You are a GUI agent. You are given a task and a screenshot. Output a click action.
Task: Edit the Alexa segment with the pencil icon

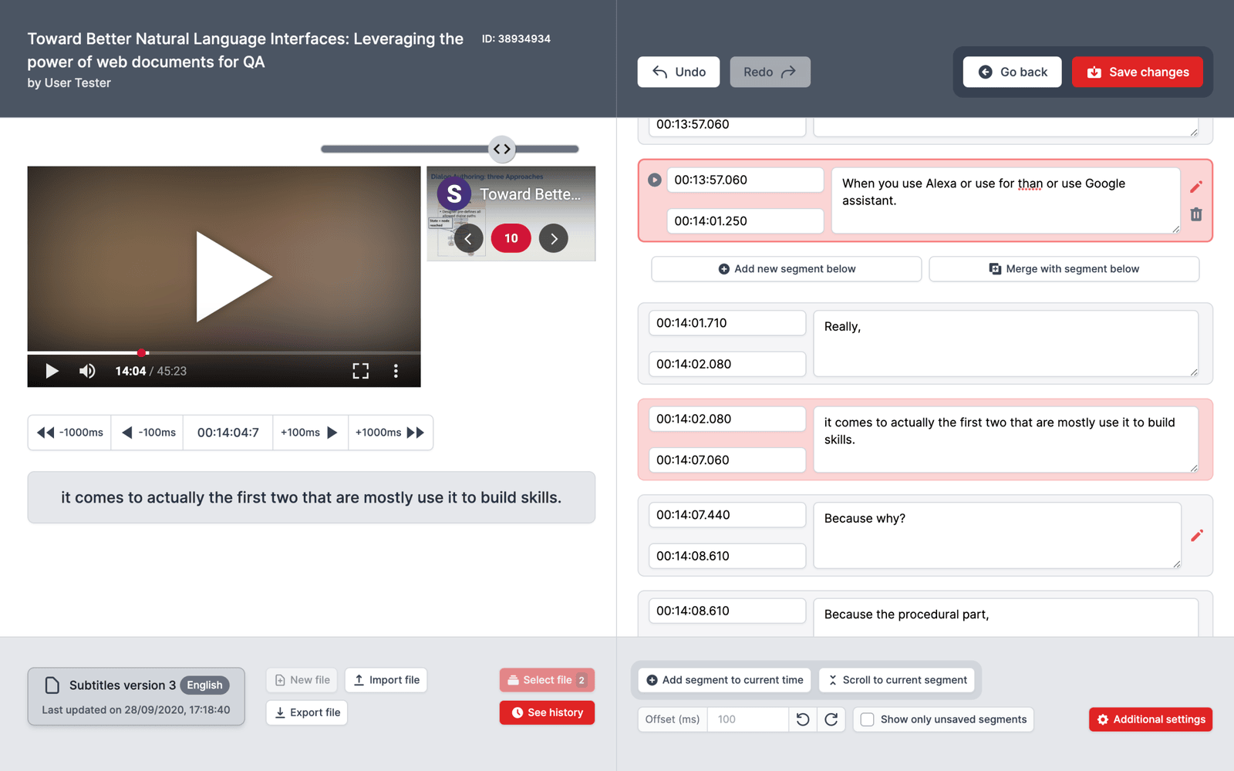point(1197,186)
